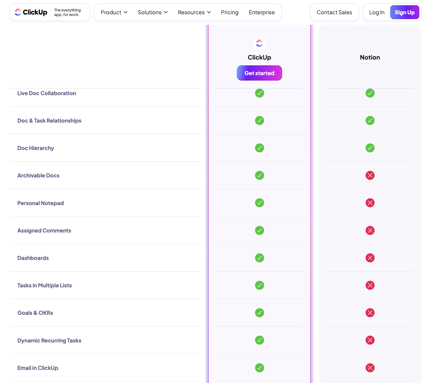Click ClickUp's check mark for Dashboards
Screen dimensions: 436x383
pyautogui.click(x=259, y=258)
